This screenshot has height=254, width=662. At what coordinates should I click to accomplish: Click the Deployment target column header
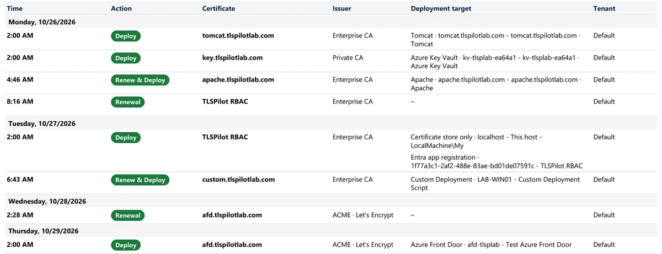click(441, 8)
